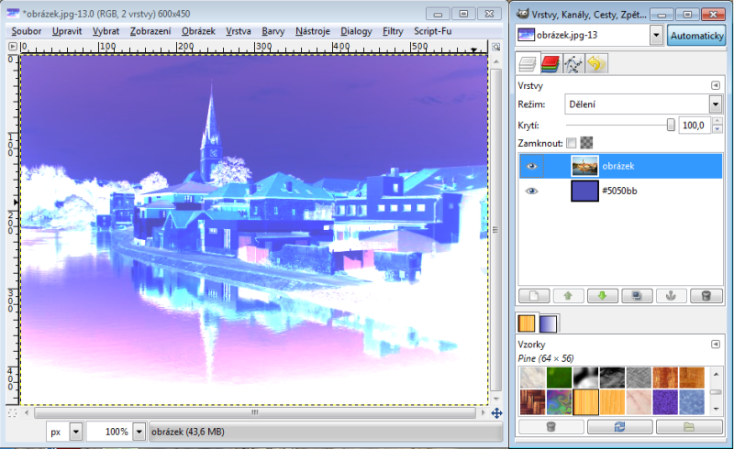Select the rainbow swirl pattern

coord(560,402)
